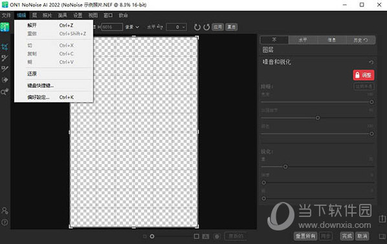Image resolution: width=387 pixels, height=244 pixels.
Task: Select the second brush tool below Crop
Action: click(5, 58)
